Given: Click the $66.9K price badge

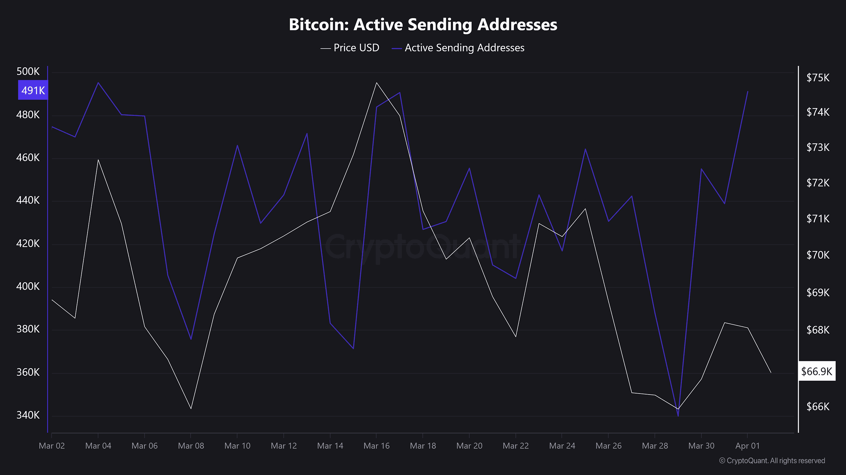Looking at the screenshot, I should pyautogui.click(x=817, y=371).
